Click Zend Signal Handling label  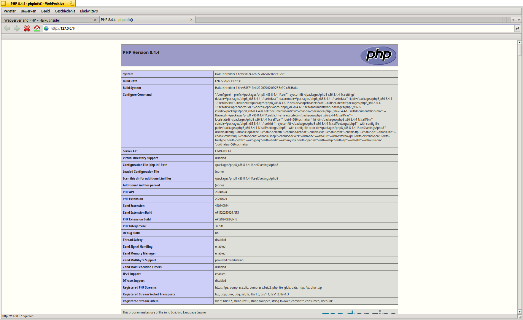point(138,247)
